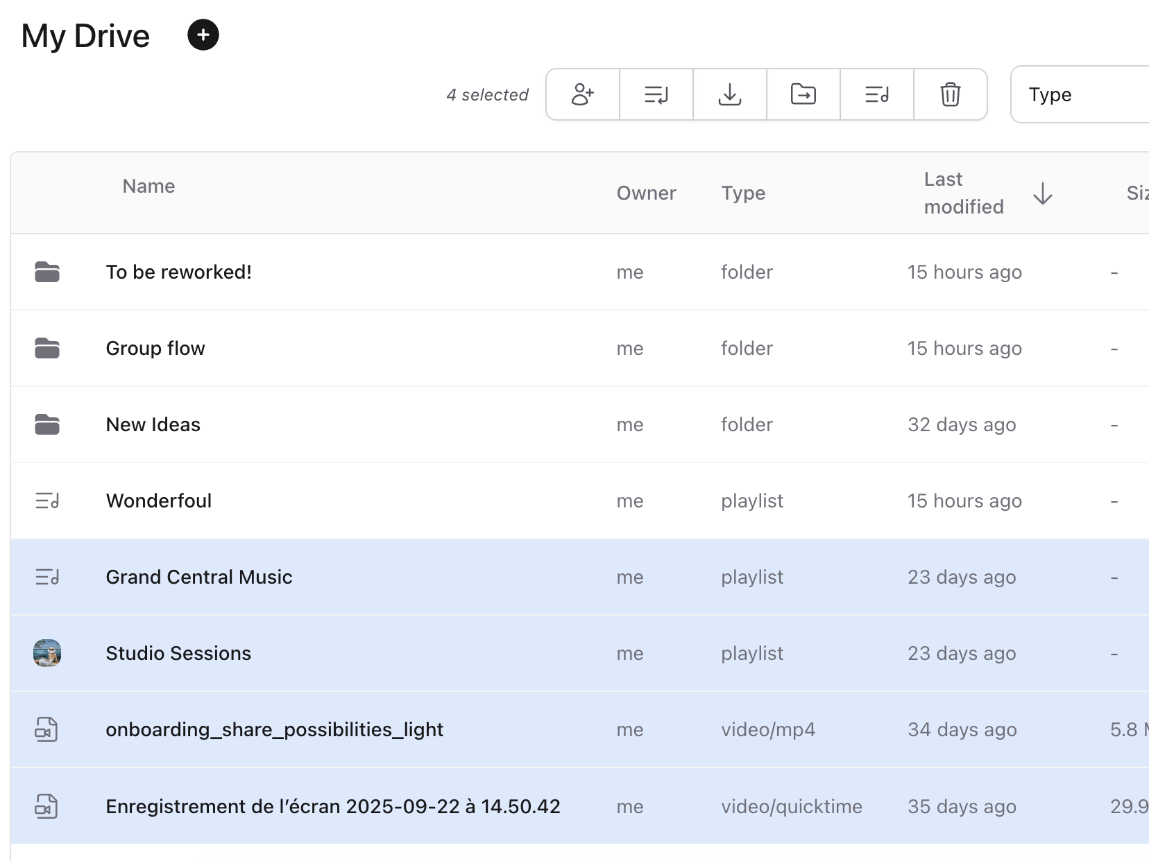Click the black plus button near My Drive
Screen dimensions: 1149x861
203,35
